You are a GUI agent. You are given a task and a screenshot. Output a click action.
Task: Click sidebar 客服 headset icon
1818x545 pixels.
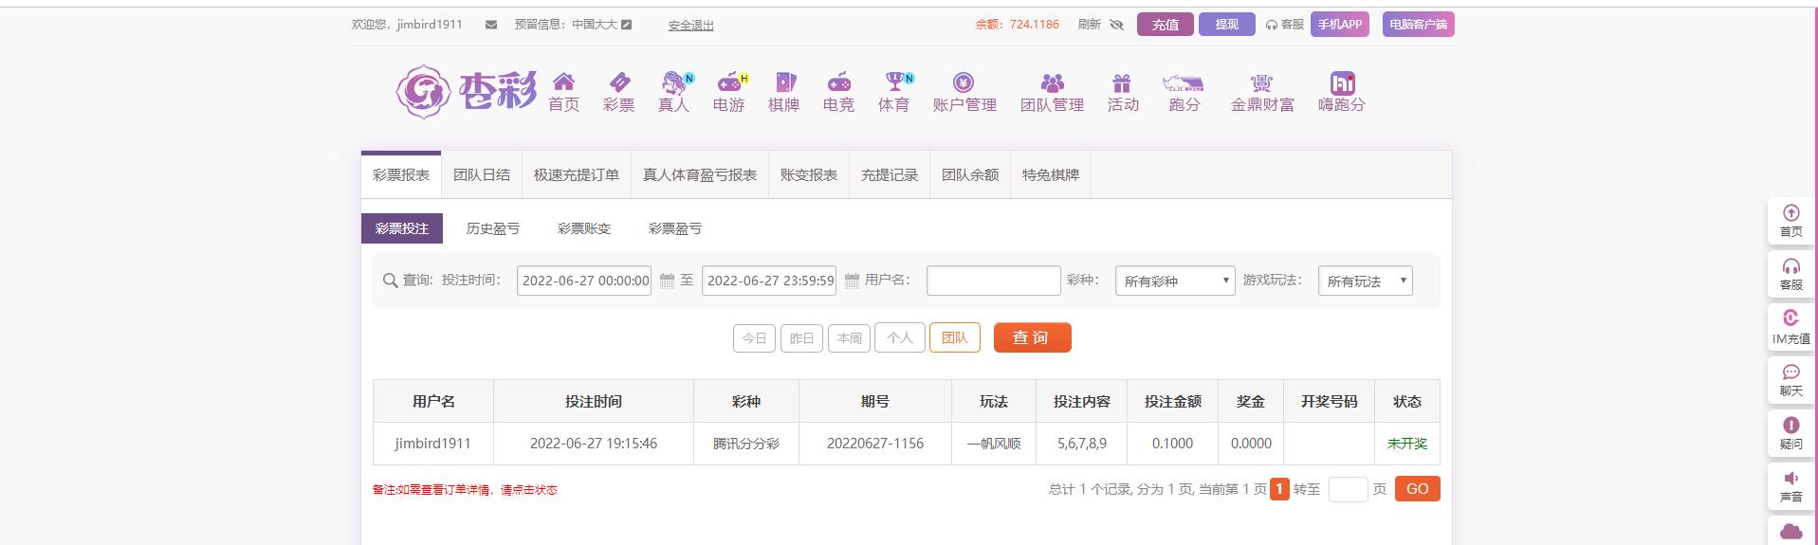tap(1790, 266)
